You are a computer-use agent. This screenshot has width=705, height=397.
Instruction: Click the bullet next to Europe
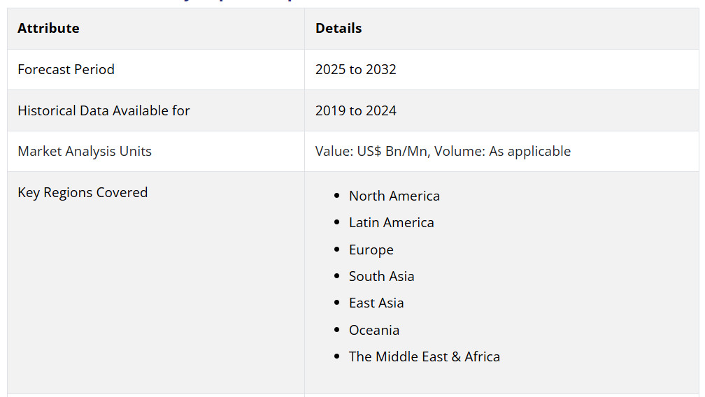[337, 250]
